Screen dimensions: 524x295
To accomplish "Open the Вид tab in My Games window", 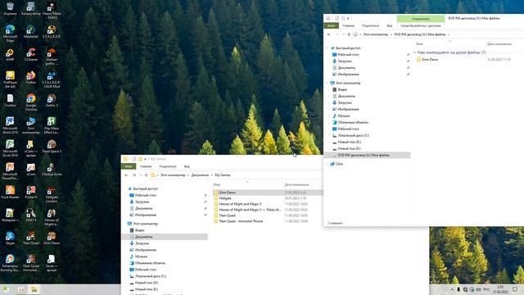I will (187, 166).
